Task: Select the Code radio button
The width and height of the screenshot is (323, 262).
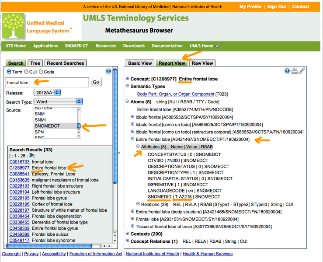Action: [x=41, y=72]
